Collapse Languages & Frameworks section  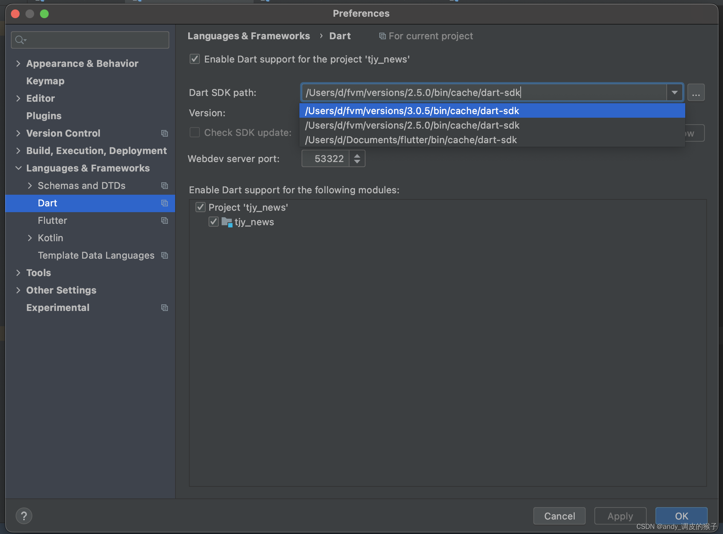18,168
